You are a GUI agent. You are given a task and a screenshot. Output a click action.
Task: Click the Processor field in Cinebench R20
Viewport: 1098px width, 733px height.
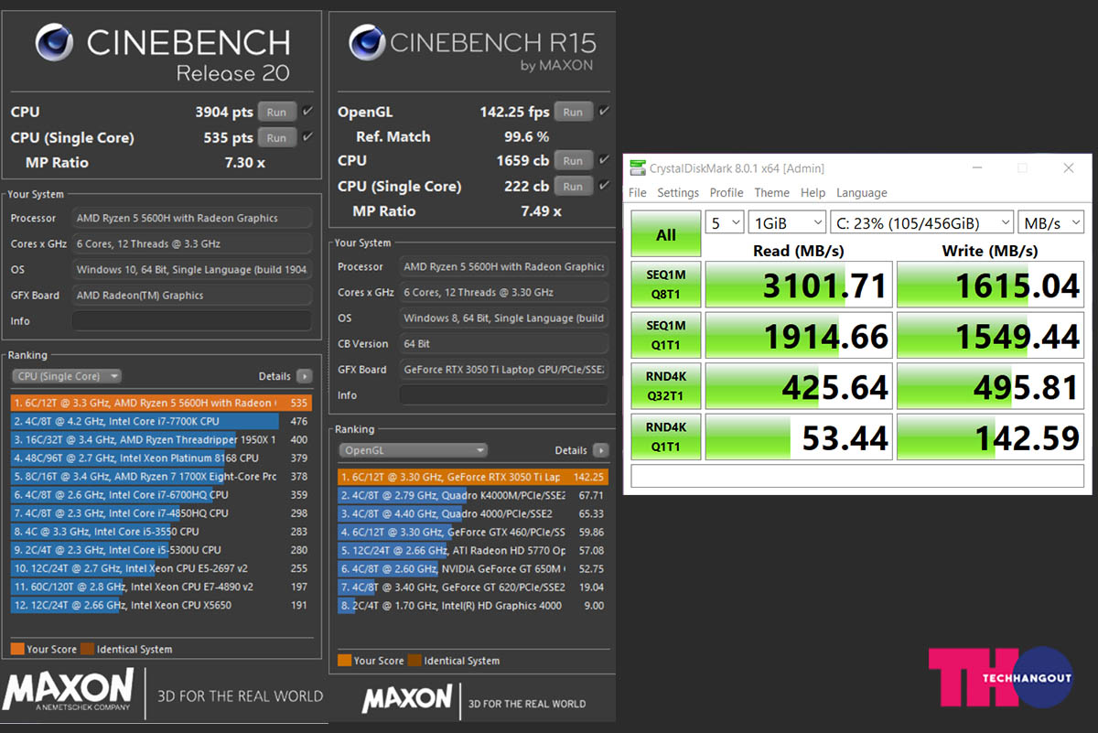click(x=191, y=219)
